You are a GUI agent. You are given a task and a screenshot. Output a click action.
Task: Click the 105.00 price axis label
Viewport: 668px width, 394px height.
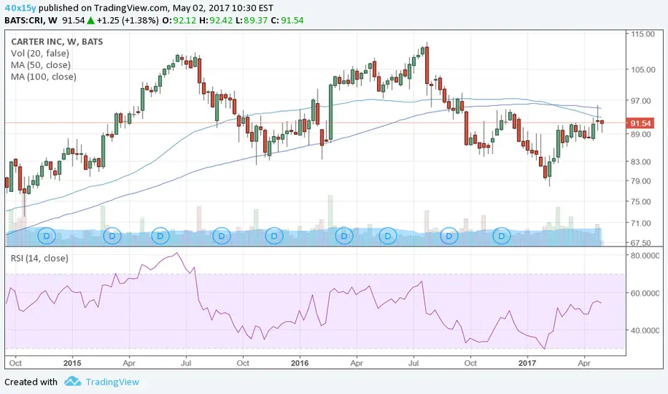coord(643,69)
